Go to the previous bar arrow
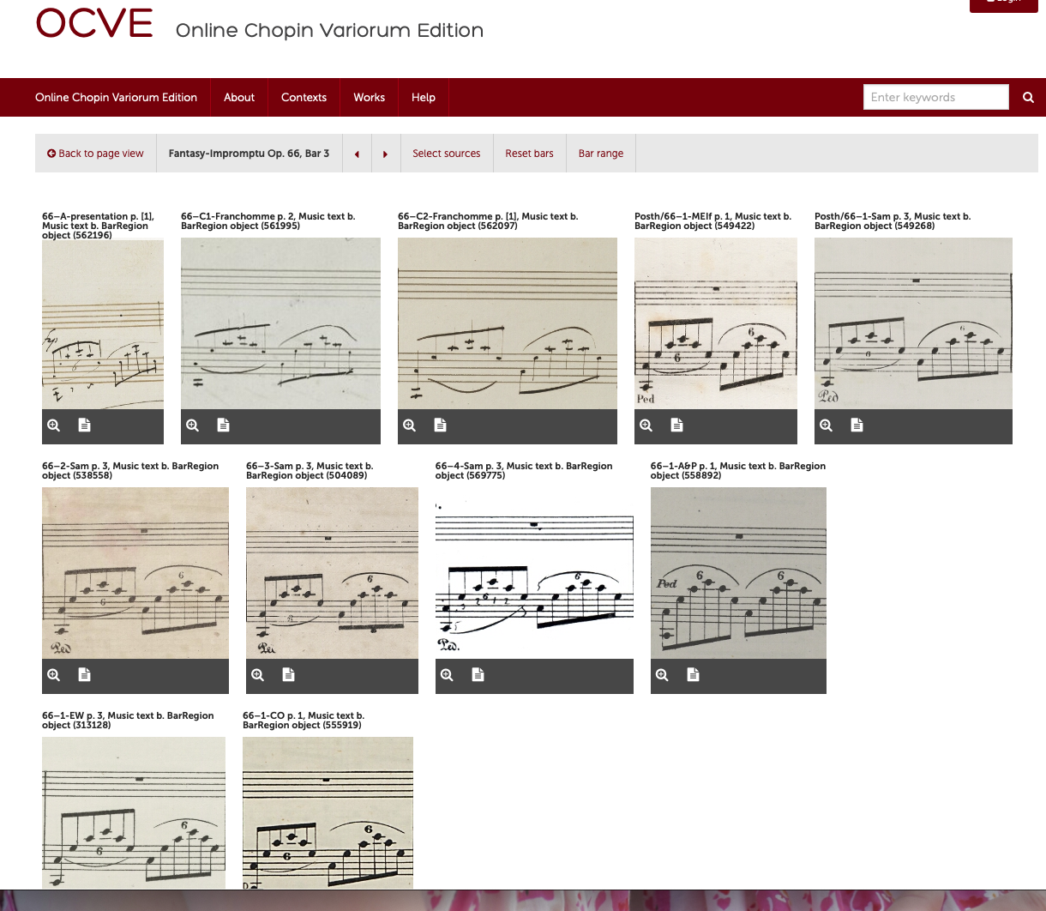The image size is (1046, 911). click(x=357, y=154)
